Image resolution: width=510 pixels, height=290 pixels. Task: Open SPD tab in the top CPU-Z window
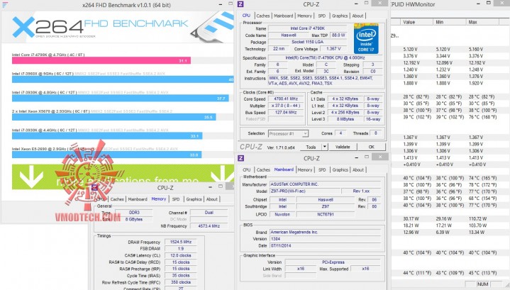coord(322,16)
